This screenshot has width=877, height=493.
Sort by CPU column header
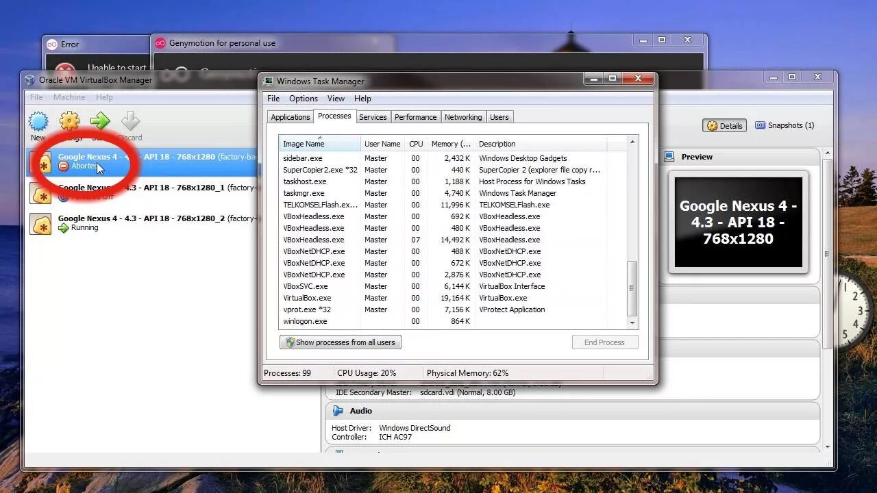click(416, 144)
